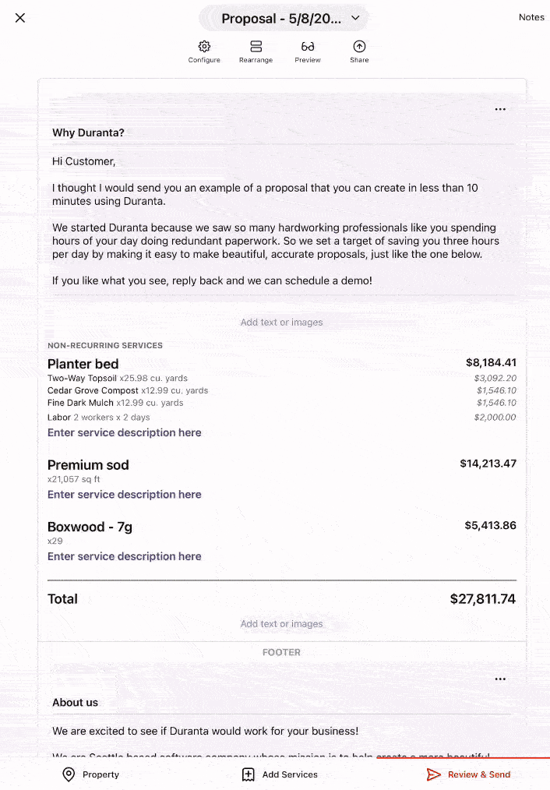Open the Why Duranta section options menu

[500, 110]
